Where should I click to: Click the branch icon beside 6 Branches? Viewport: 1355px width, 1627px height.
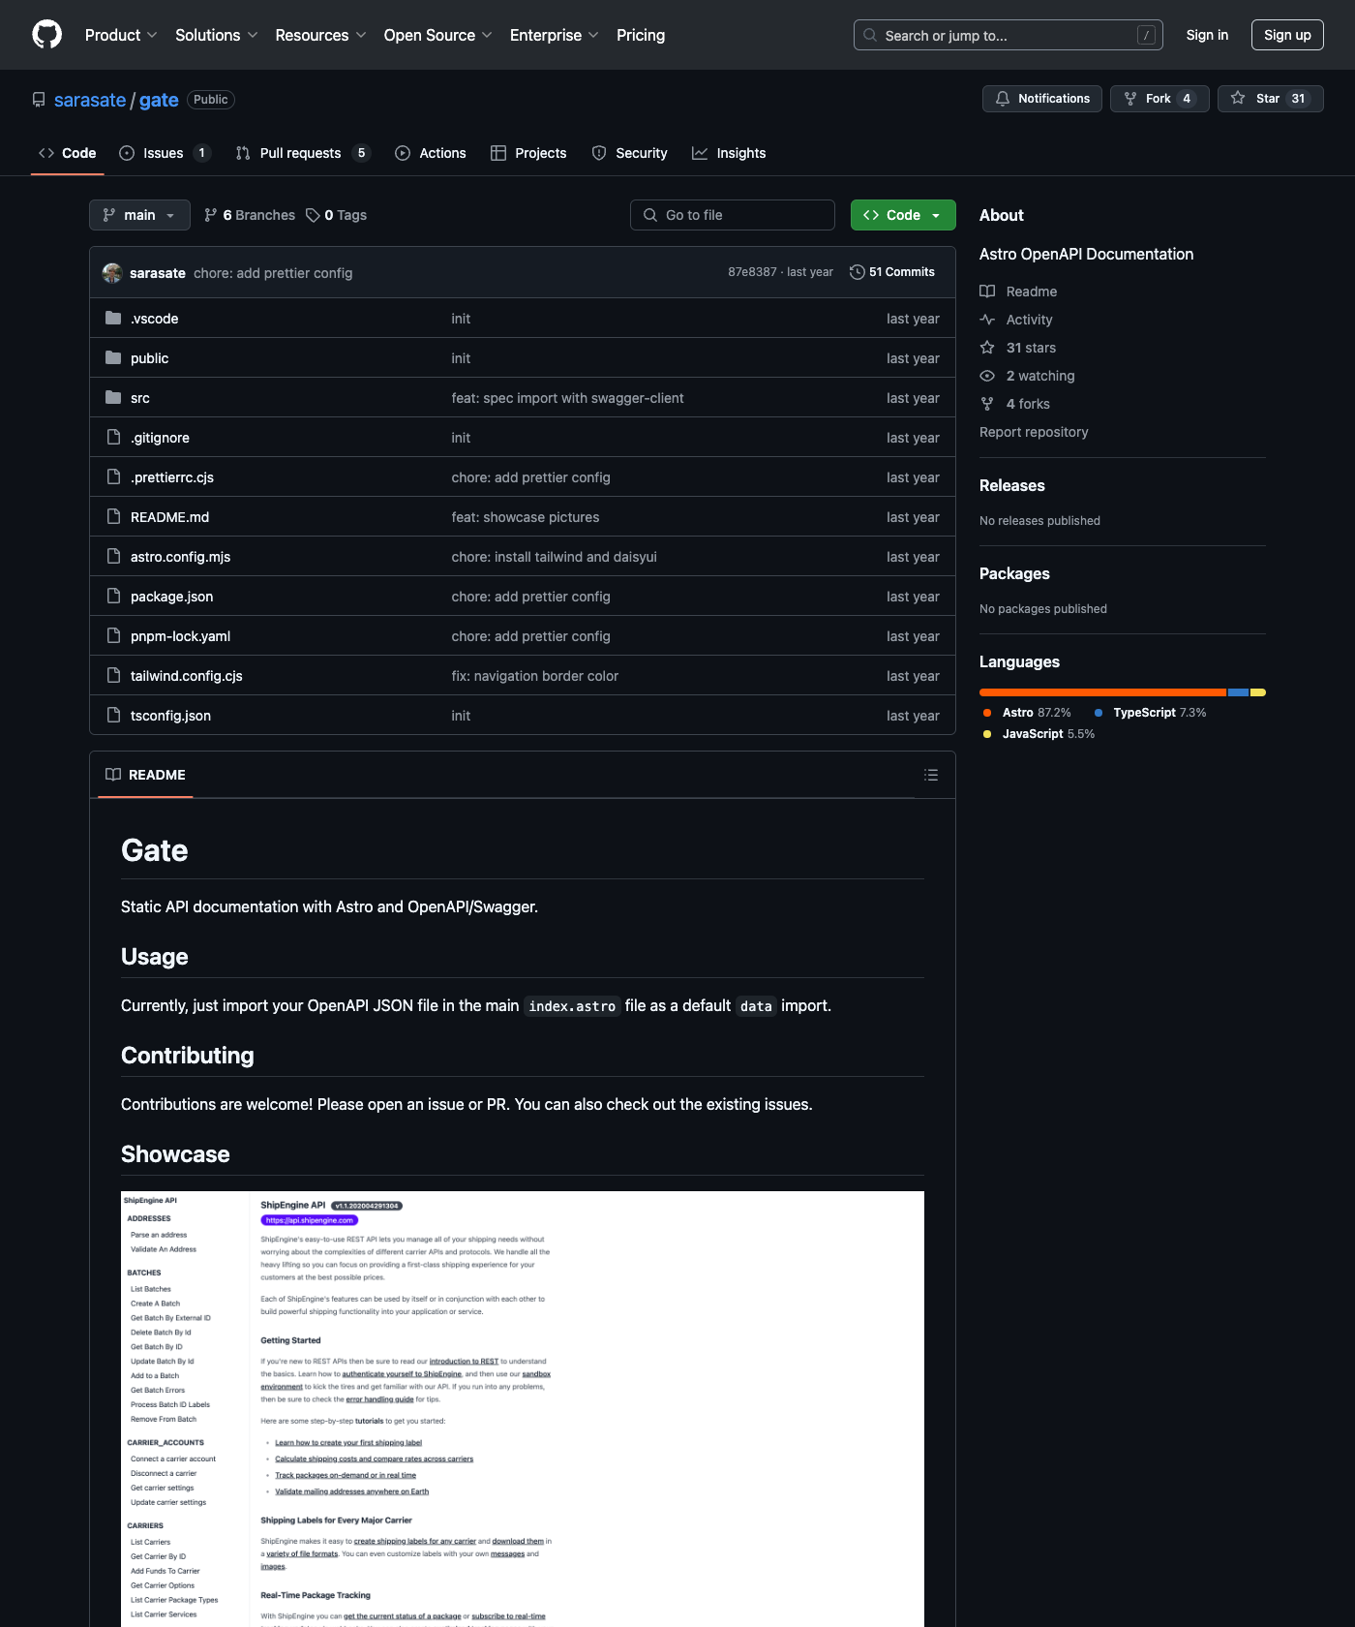pyautogui.click(x=211, y=215)
